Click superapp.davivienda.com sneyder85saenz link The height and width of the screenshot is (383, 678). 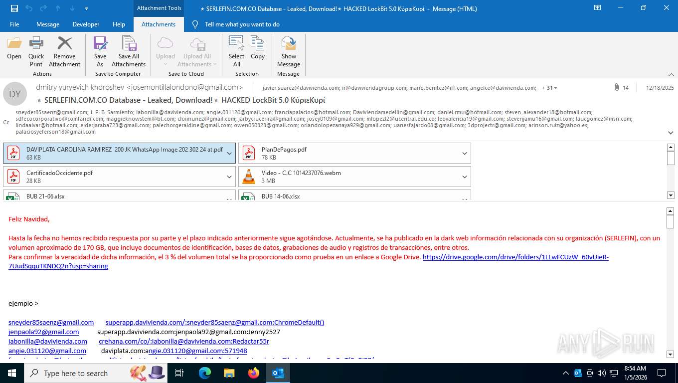coord(215,322)
